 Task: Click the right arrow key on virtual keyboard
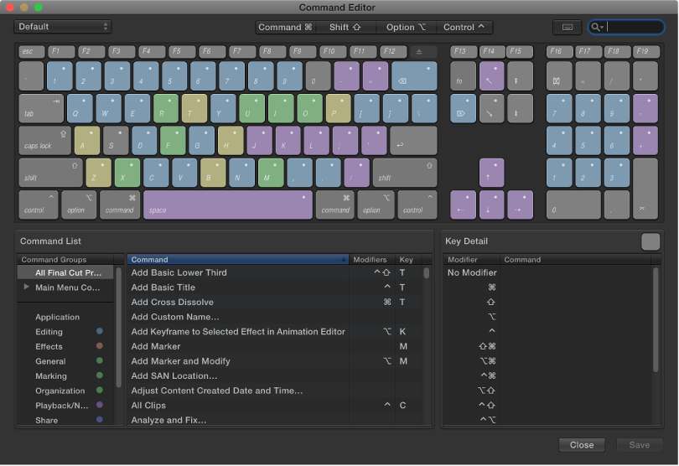click(520, 205)
